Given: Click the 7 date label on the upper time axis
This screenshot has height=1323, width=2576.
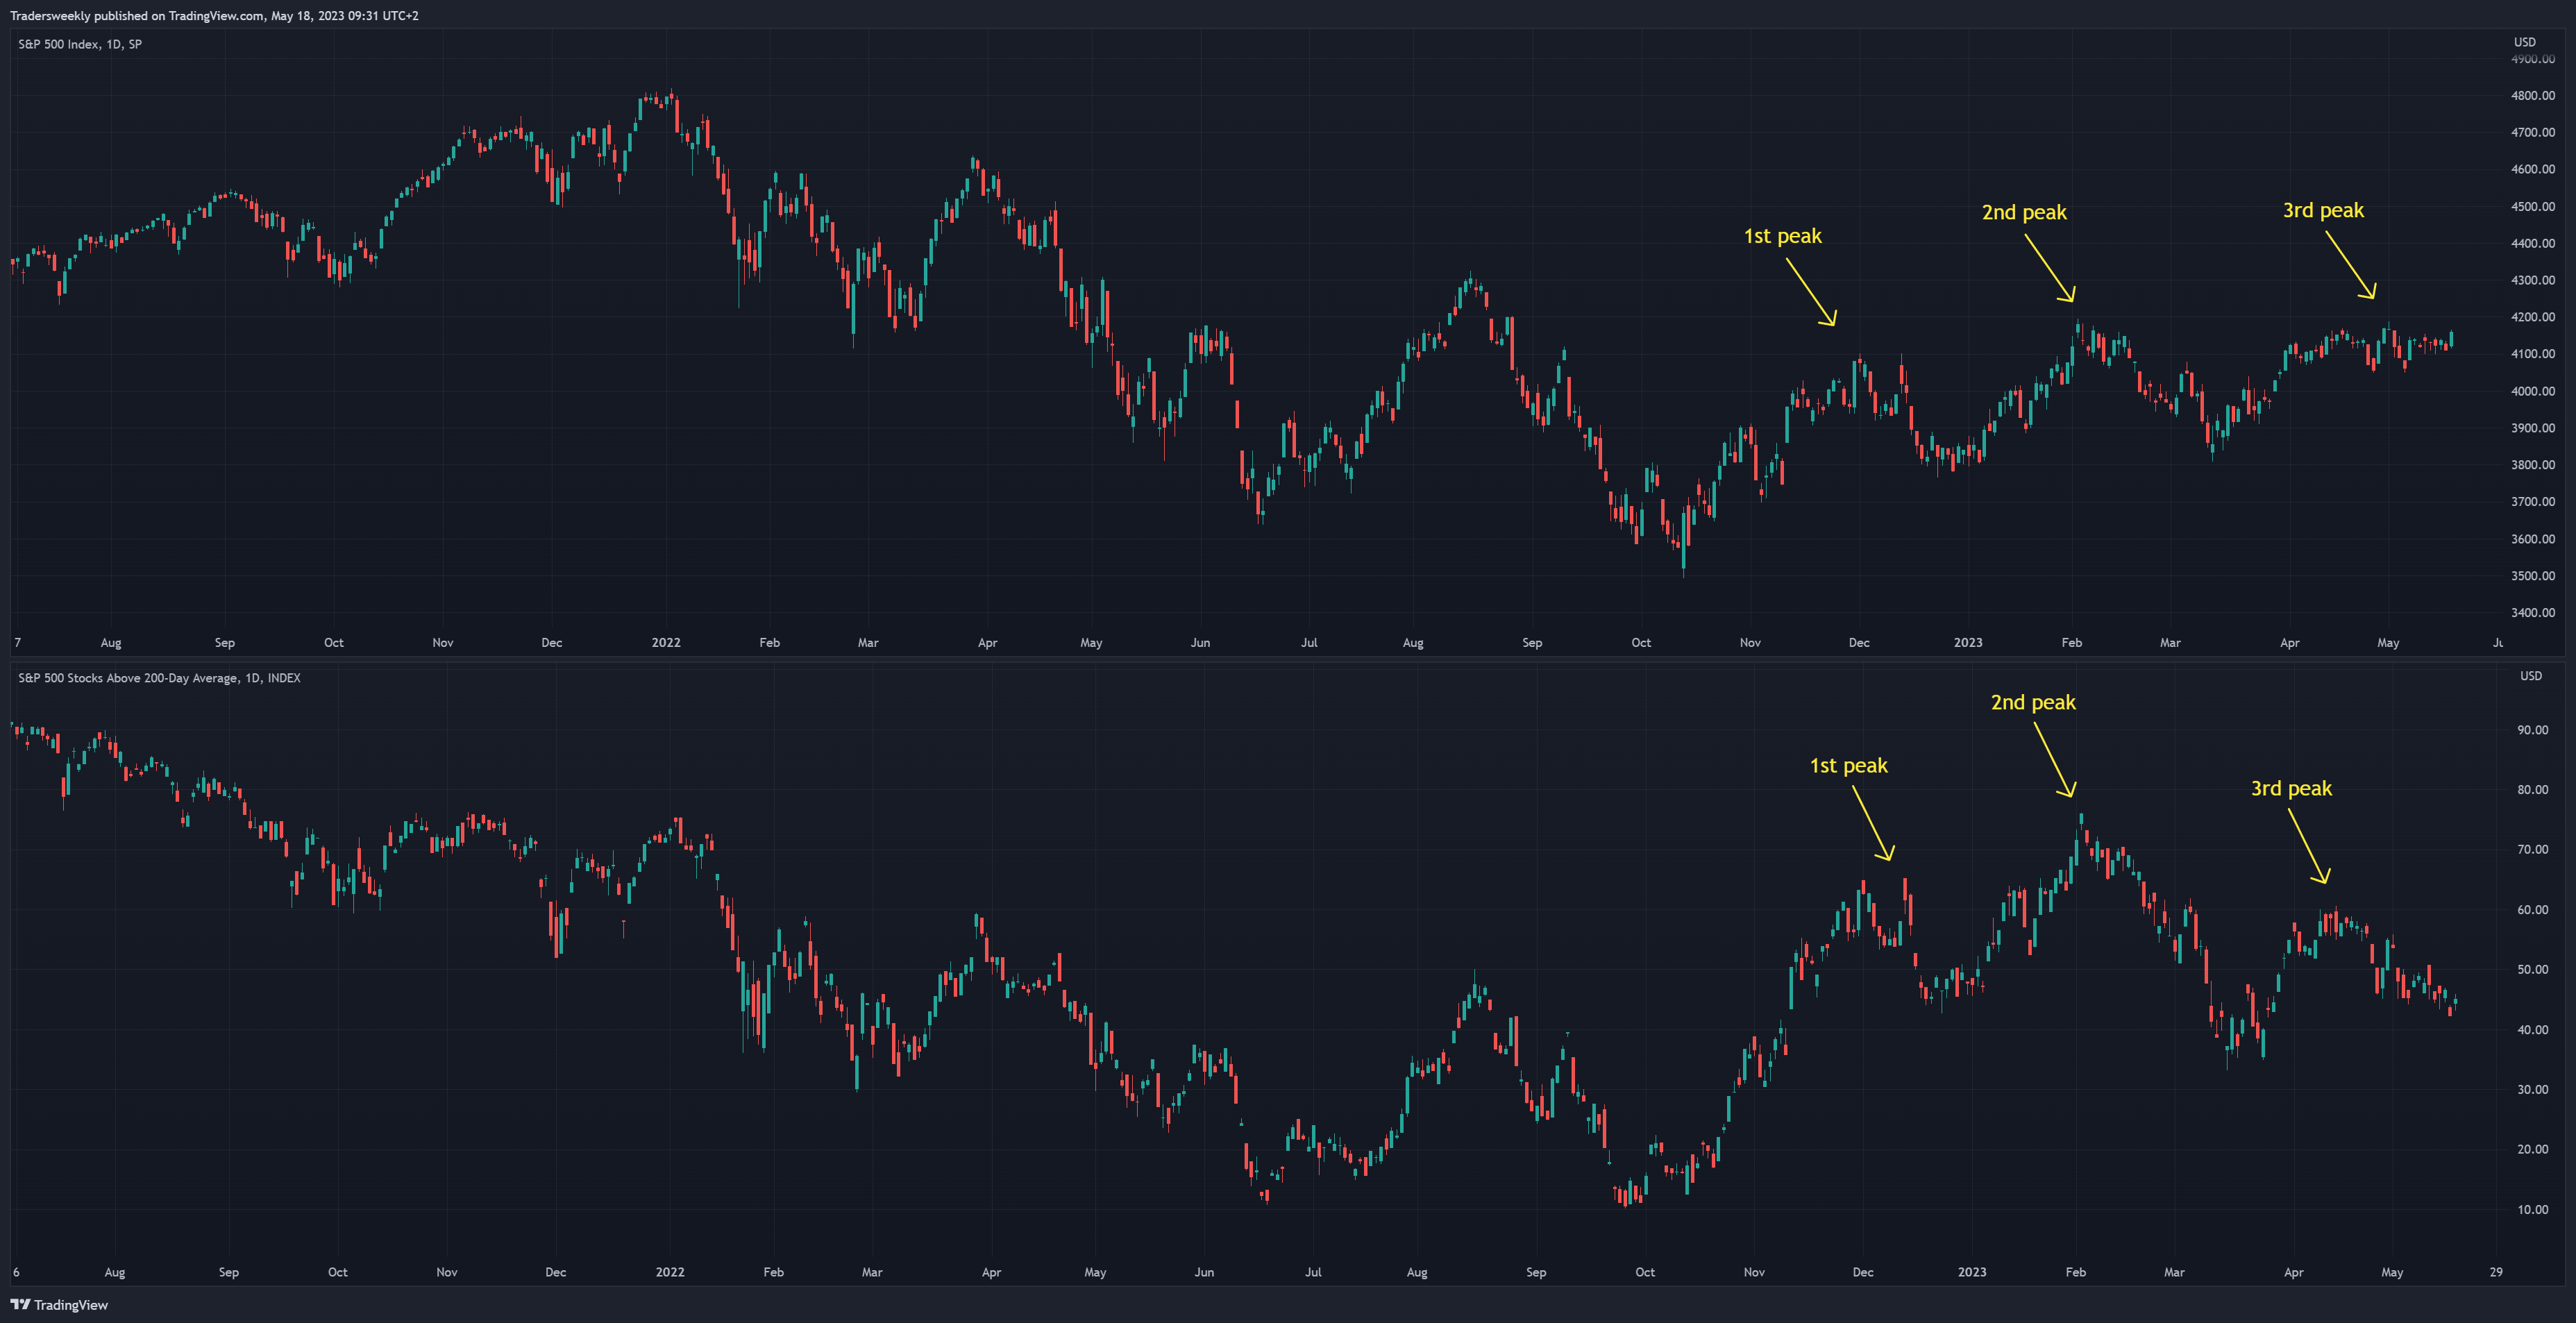Looking at the screenshot, I should pos(17,643).
